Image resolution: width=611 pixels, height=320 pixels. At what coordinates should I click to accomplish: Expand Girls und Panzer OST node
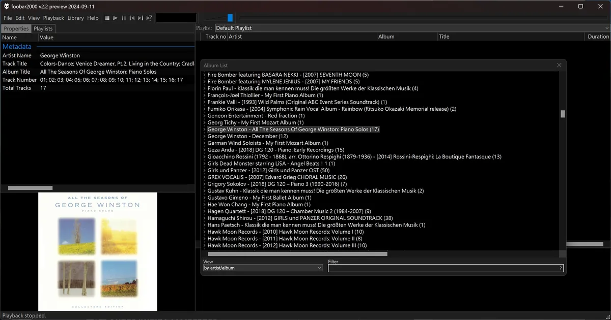coord(205,170)
